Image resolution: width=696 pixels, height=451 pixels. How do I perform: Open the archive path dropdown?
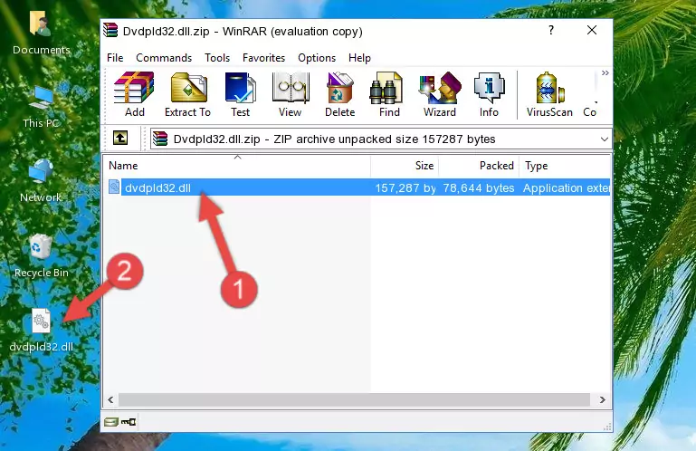604,139
